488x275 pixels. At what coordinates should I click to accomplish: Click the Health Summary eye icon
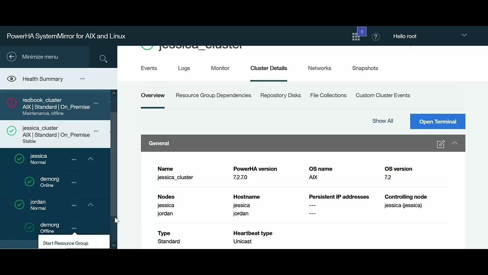(11, 79)
